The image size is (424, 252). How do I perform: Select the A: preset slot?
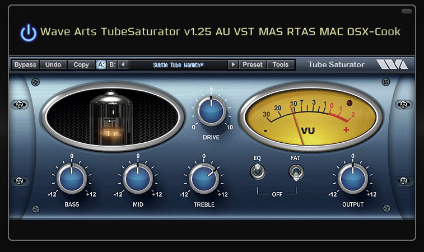pos(101,64)
